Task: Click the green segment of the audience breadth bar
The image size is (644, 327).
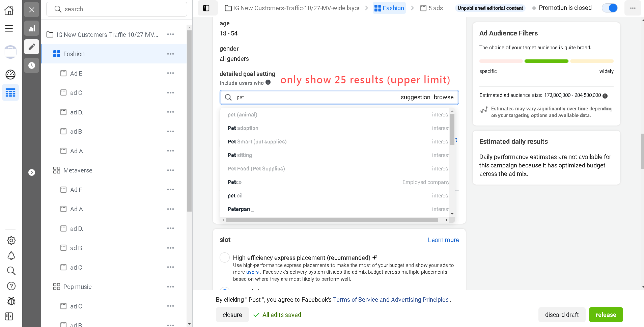Action: (546, 61)
